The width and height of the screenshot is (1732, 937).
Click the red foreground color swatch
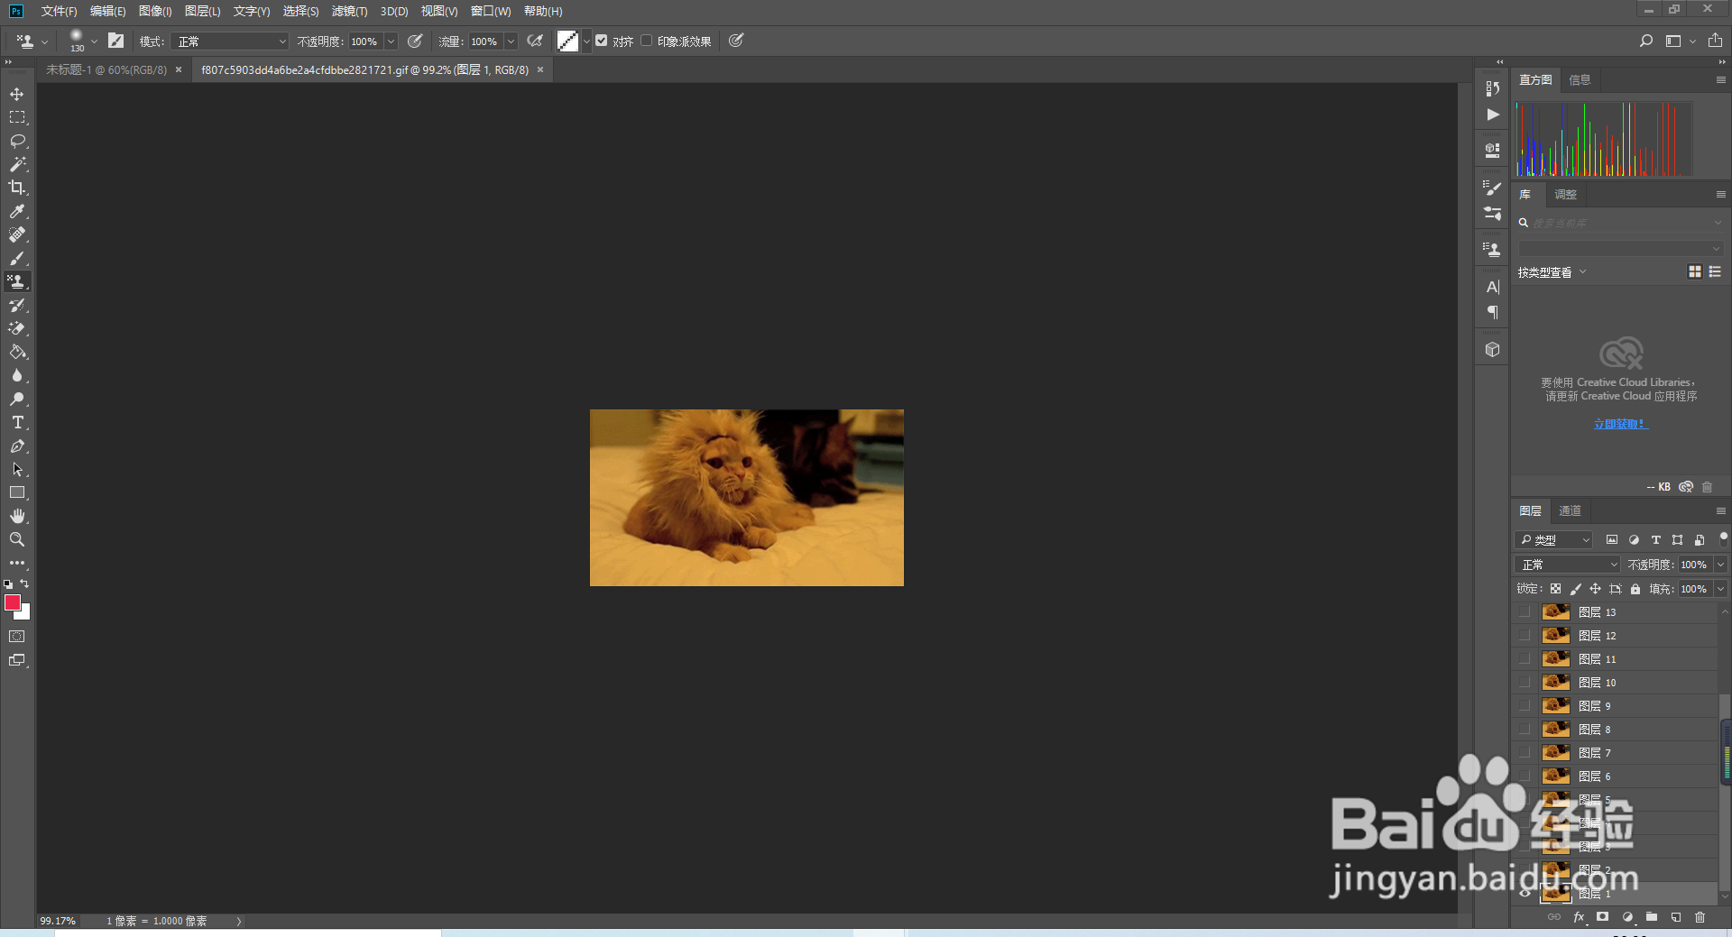(x=13, y=603)
